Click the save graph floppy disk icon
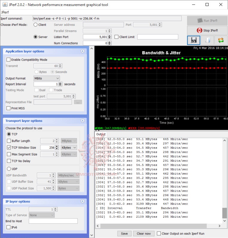This screenshot has width=228, height=238. click(194, 40)
